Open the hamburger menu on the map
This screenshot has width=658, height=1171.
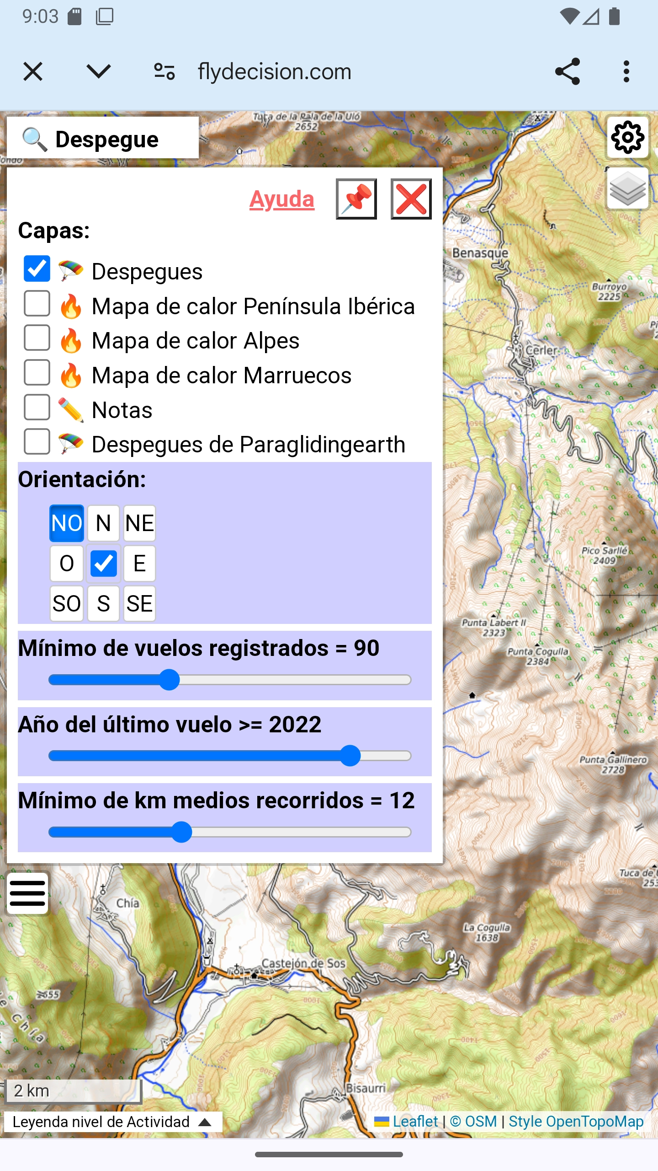pyautogui.click(x=27, y=893)
